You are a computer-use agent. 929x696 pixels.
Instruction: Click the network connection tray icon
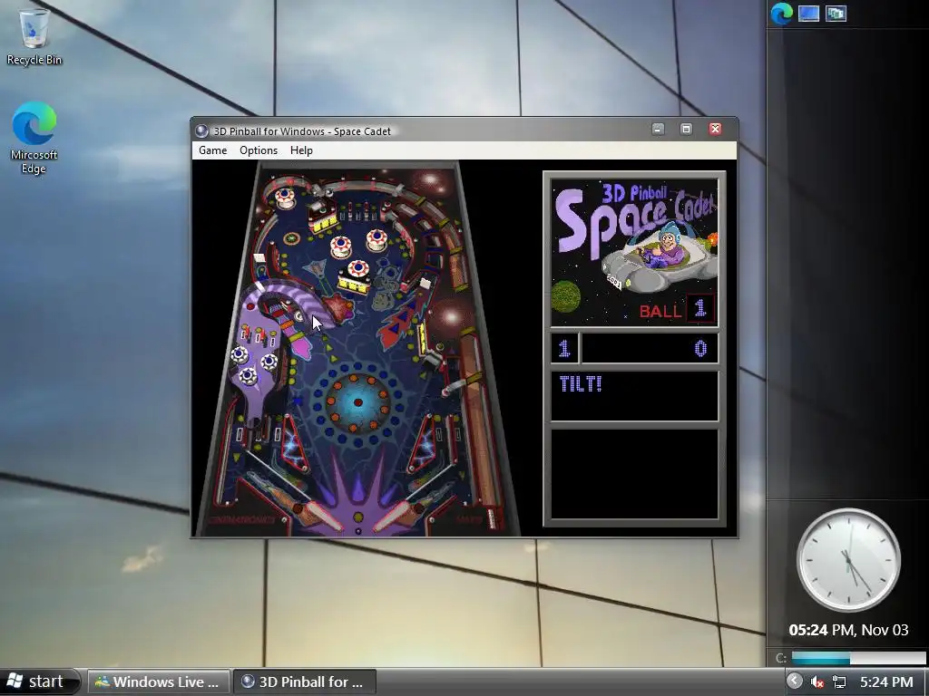coord(839,681)
